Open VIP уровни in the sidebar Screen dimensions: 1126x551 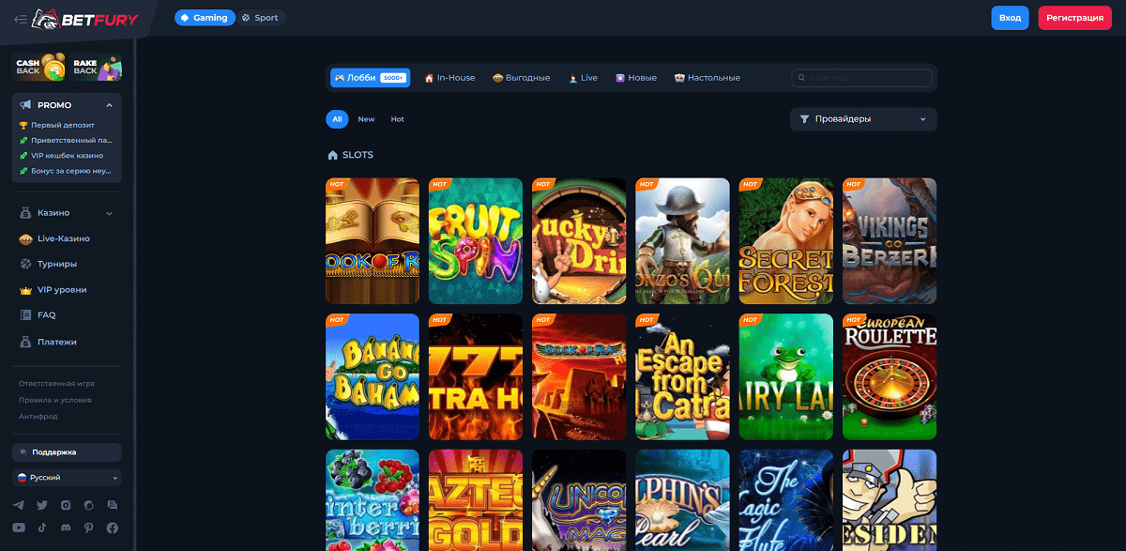(x=53, y=290)
